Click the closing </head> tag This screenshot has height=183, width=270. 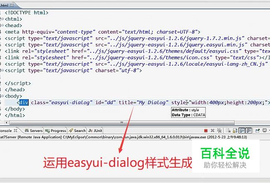(15, 90)
